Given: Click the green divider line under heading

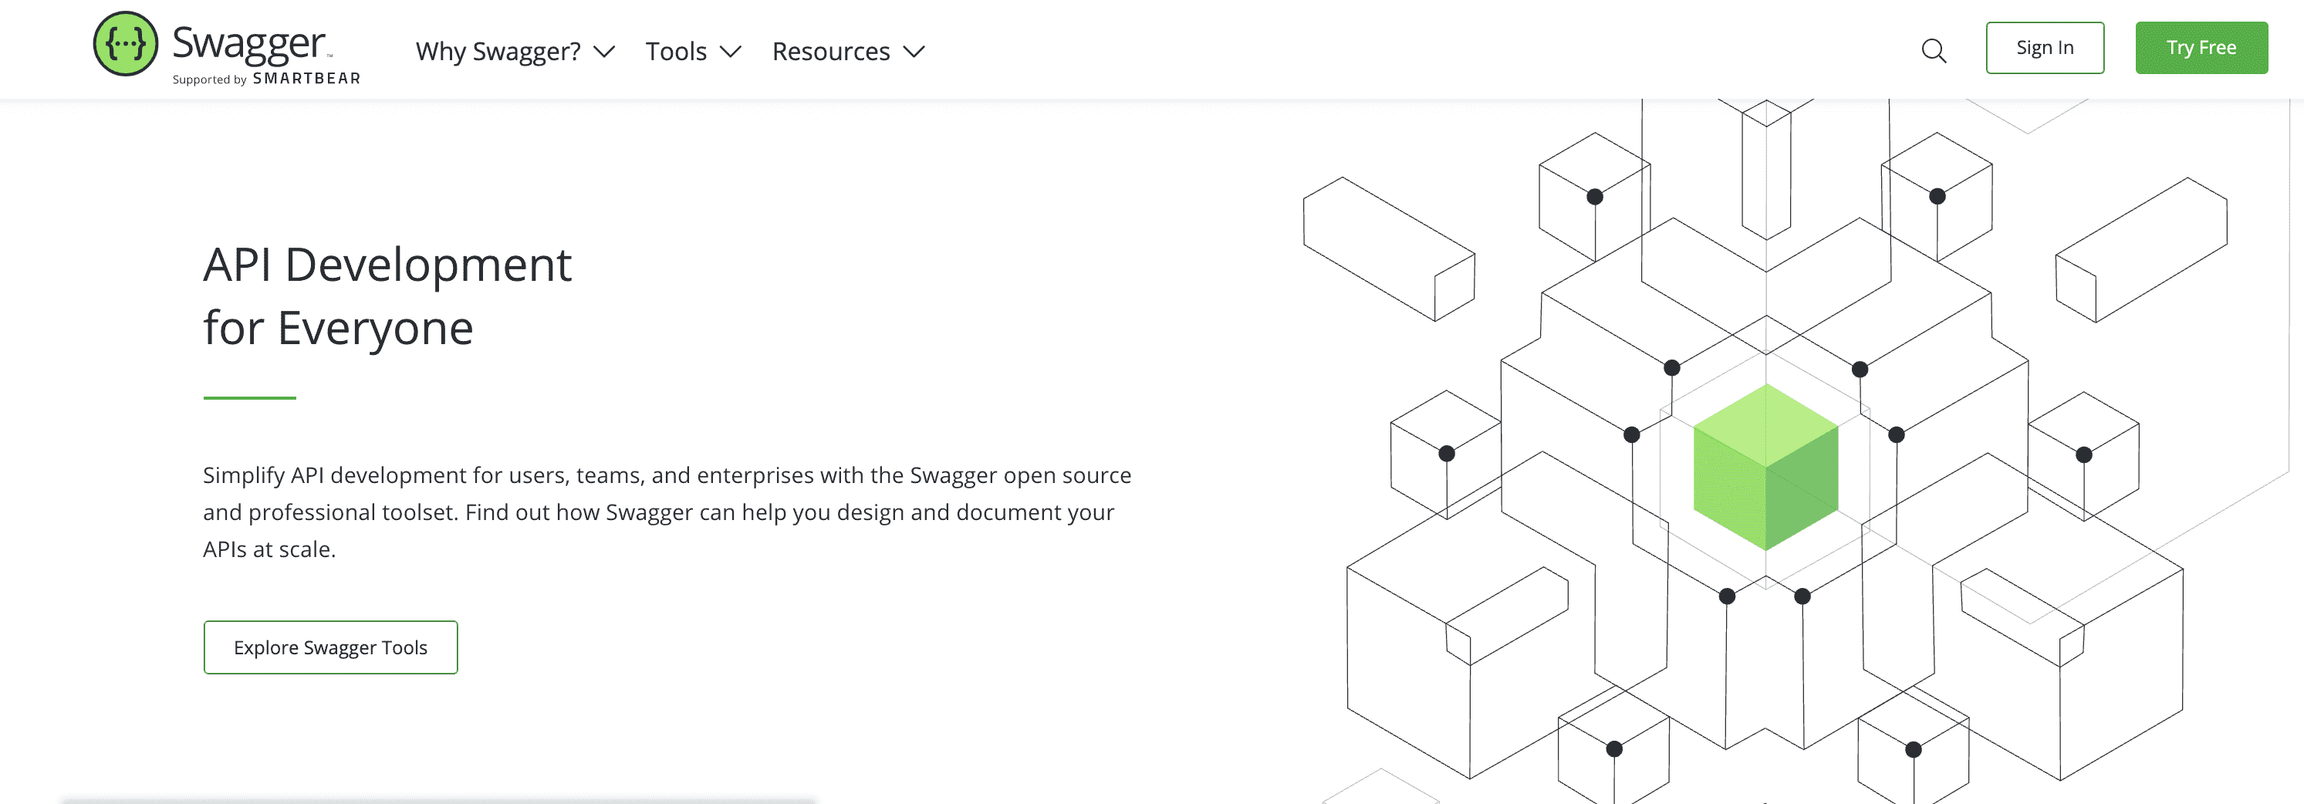Looking at the screenshot, I should (249, 398).
